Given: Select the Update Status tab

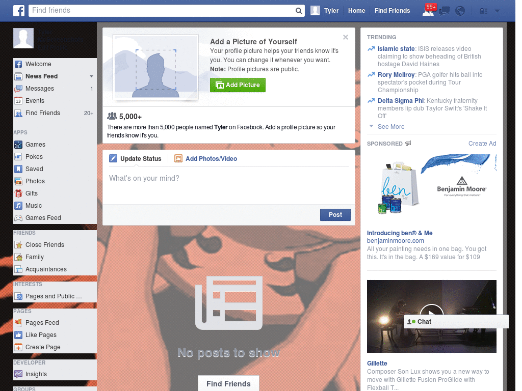Looking at the screenshot, I should tap(135, 159).
